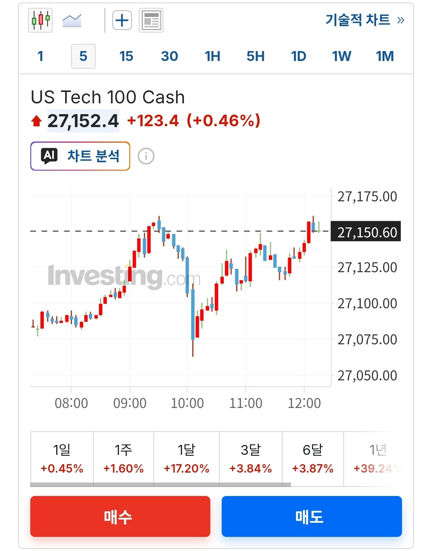Click the red up-arrow price indicator
The height and width of the screenshot is (551, 432).
click(37, 121)
